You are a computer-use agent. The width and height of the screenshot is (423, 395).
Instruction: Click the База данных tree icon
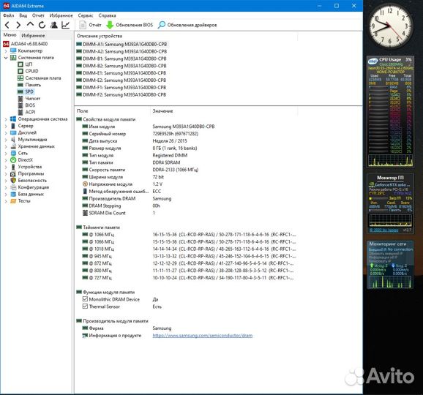[x=13, y=194]
